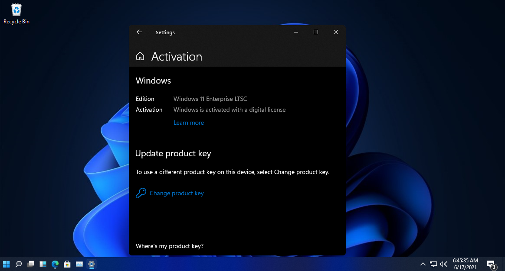
Task: Open the Learn more activation link
Action: (x=189, y=123)
